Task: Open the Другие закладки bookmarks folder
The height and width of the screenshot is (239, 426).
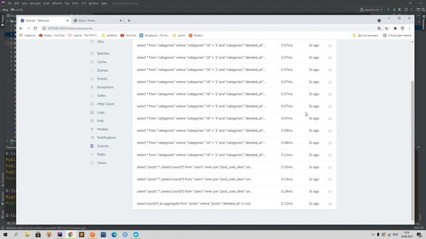Action: (x=365, y=35)
